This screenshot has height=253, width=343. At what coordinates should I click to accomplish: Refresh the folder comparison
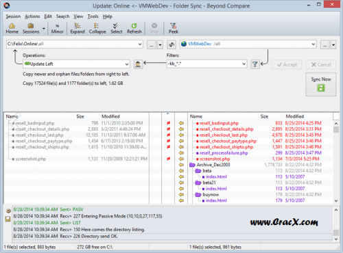pos(134,29)
